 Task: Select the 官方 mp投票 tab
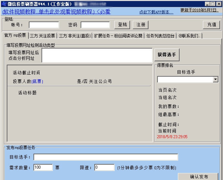[x=15, y=35]
